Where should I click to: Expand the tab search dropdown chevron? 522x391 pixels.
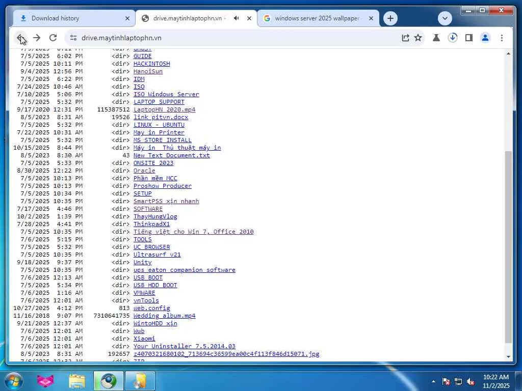click(445, 18)
